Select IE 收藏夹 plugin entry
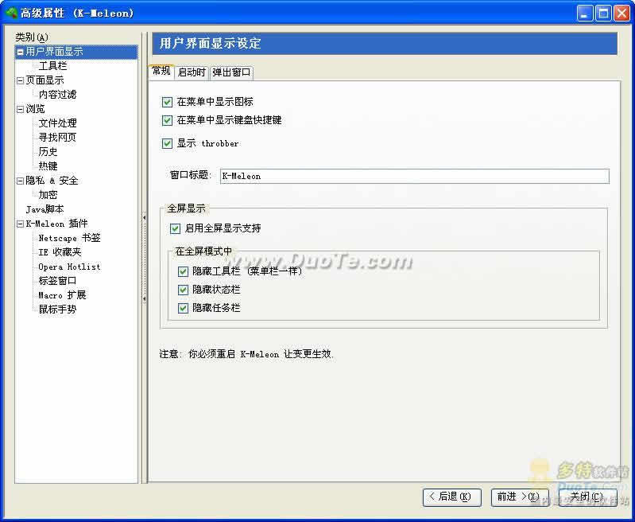Screen dimensions: 635x522 click(60, 252)
